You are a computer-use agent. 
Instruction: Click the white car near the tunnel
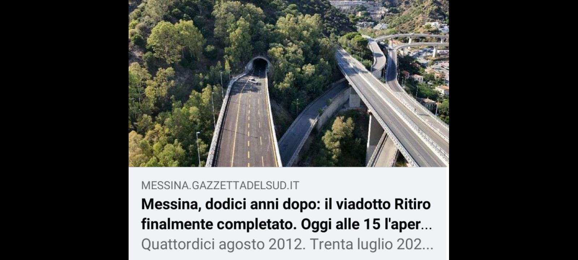253,81
